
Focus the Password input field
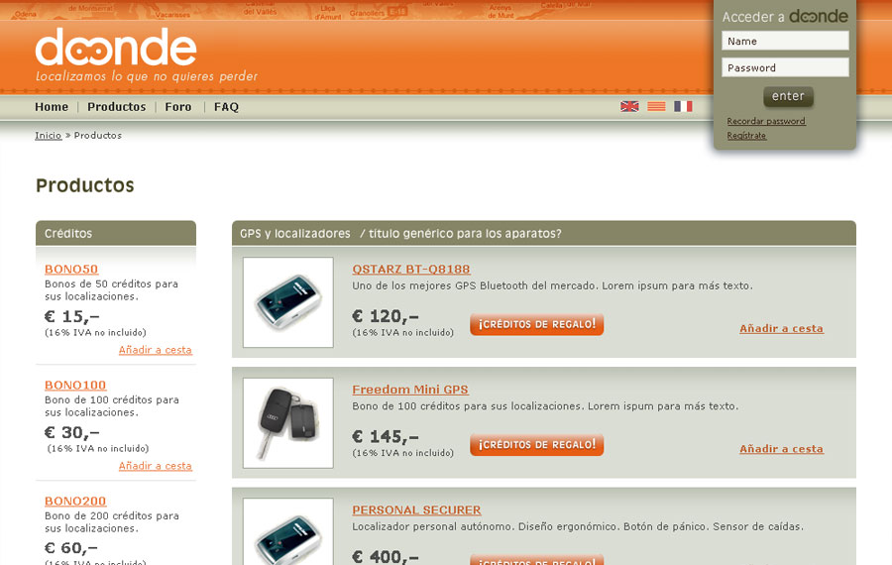[785, 67]
